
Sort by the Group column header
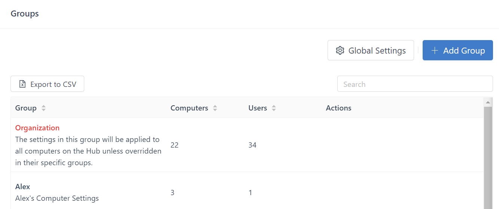26,108
